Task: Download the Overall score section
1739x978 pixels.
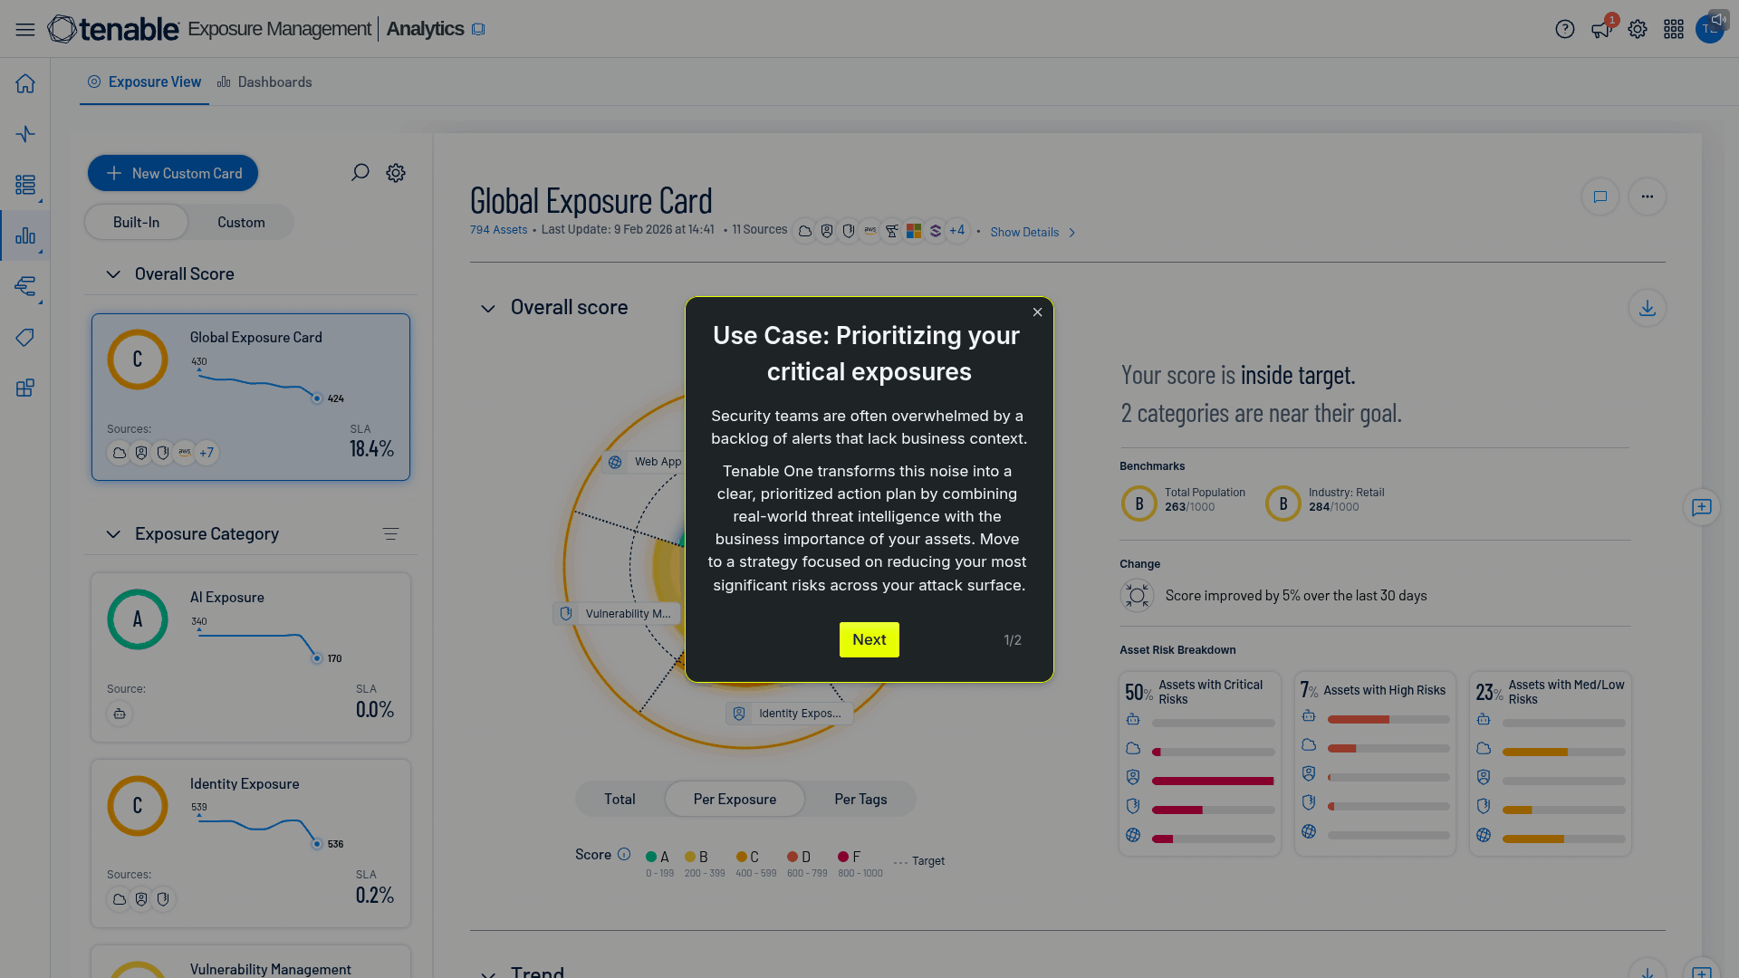Action: pos(1648,308)
